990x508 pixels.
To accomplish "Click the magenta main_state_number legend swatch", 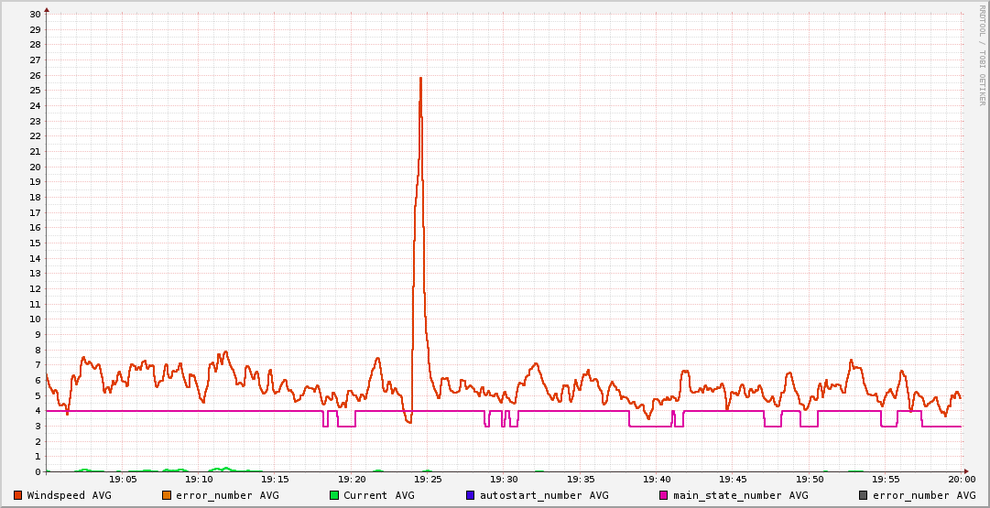I will [x=664, y=495].
